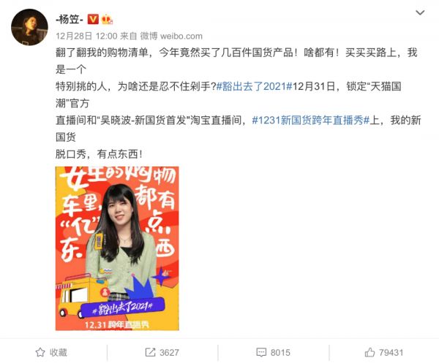This screenshot has height=363, width=439.
Task: Click the 微博 weibo.com source link
Action: pos(171,36)
